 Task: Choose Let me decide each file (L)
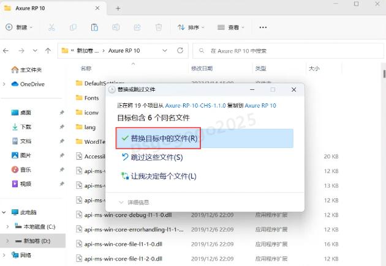(x=159, y=176)
